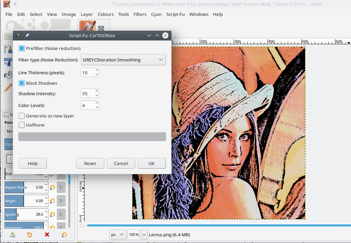
Task: Open the px unit dropdown in status bar
Action: (118, 235)
